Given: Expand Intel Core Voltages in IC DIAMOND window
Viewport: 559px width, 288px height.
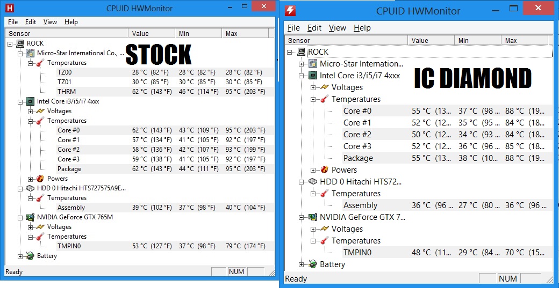Looking at the screenshot, I should click(x=313, y=87).
